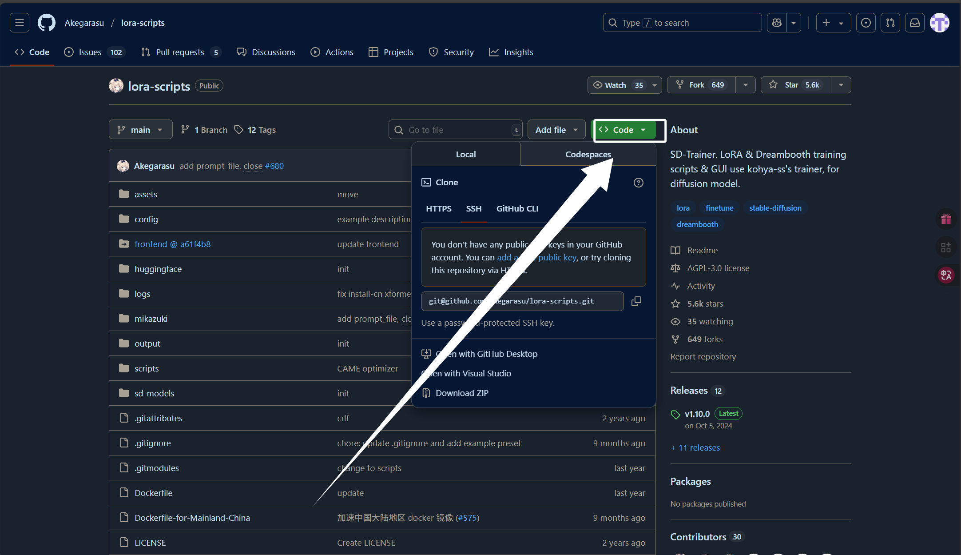
Task: Click the Type / to search box
Action: pos(682,23)
